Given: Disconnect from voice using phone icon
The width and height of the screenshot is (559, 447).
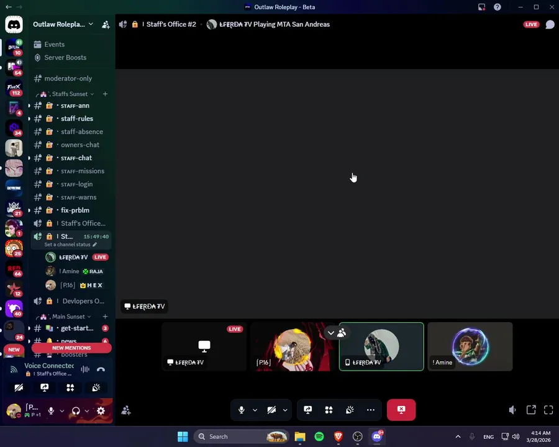Looking at the screenshot, I should [101, 369].
